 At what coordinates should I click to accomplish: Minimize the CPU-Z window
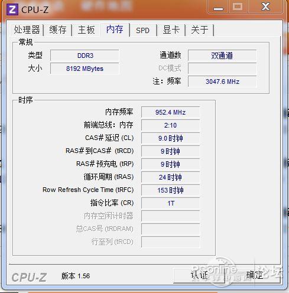tap(218, 8)
